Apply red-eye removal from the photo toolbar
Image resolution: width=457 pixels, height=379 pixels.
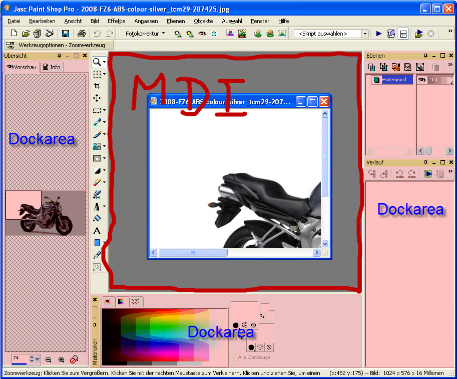coord(202,34)
